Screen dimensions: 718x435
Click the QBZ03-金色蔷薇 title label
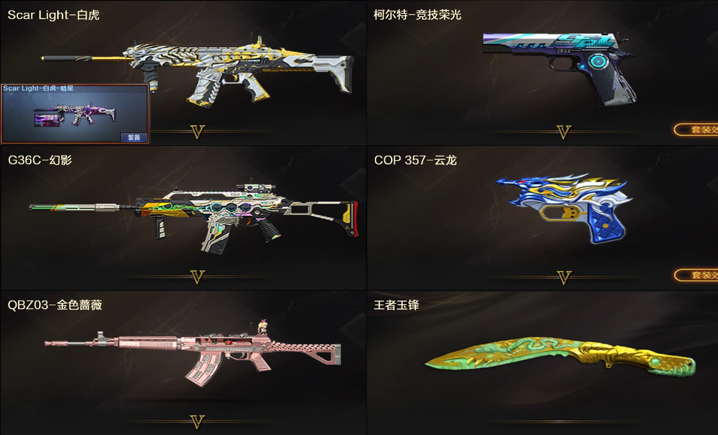tap(55, 305)
